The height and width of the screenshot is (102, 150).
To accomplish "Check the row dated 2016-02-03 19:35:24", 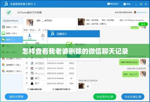I will [x=27, y=83].
